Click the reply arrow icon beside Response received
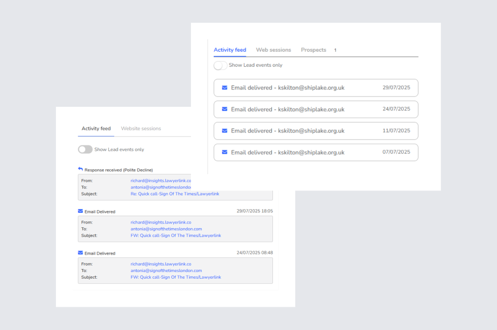The height and width of the screenshot is (330, 497). click(80, 169)
